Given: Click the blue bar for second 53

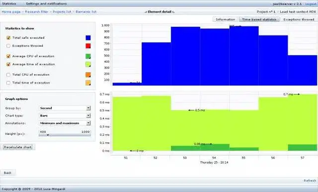Looking at the screenshot, I should (185, 56).
